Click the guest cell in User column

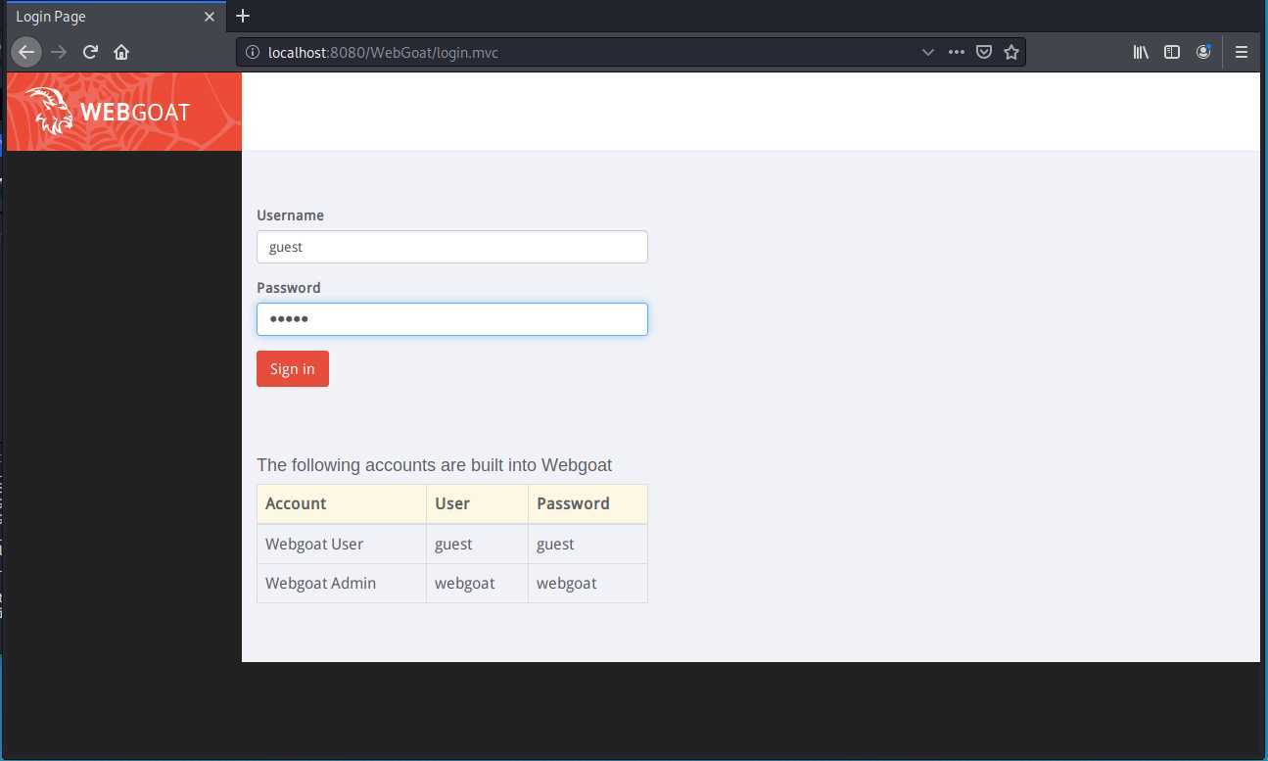(x=477, y=544)
